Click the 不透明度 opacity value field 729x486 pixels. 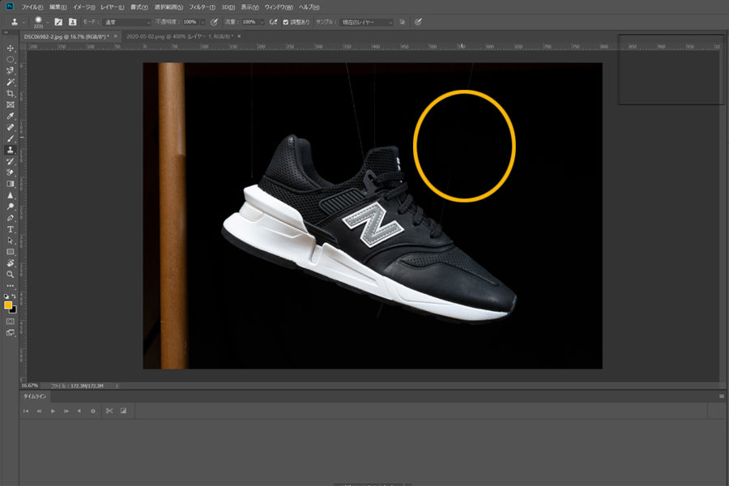190,23
